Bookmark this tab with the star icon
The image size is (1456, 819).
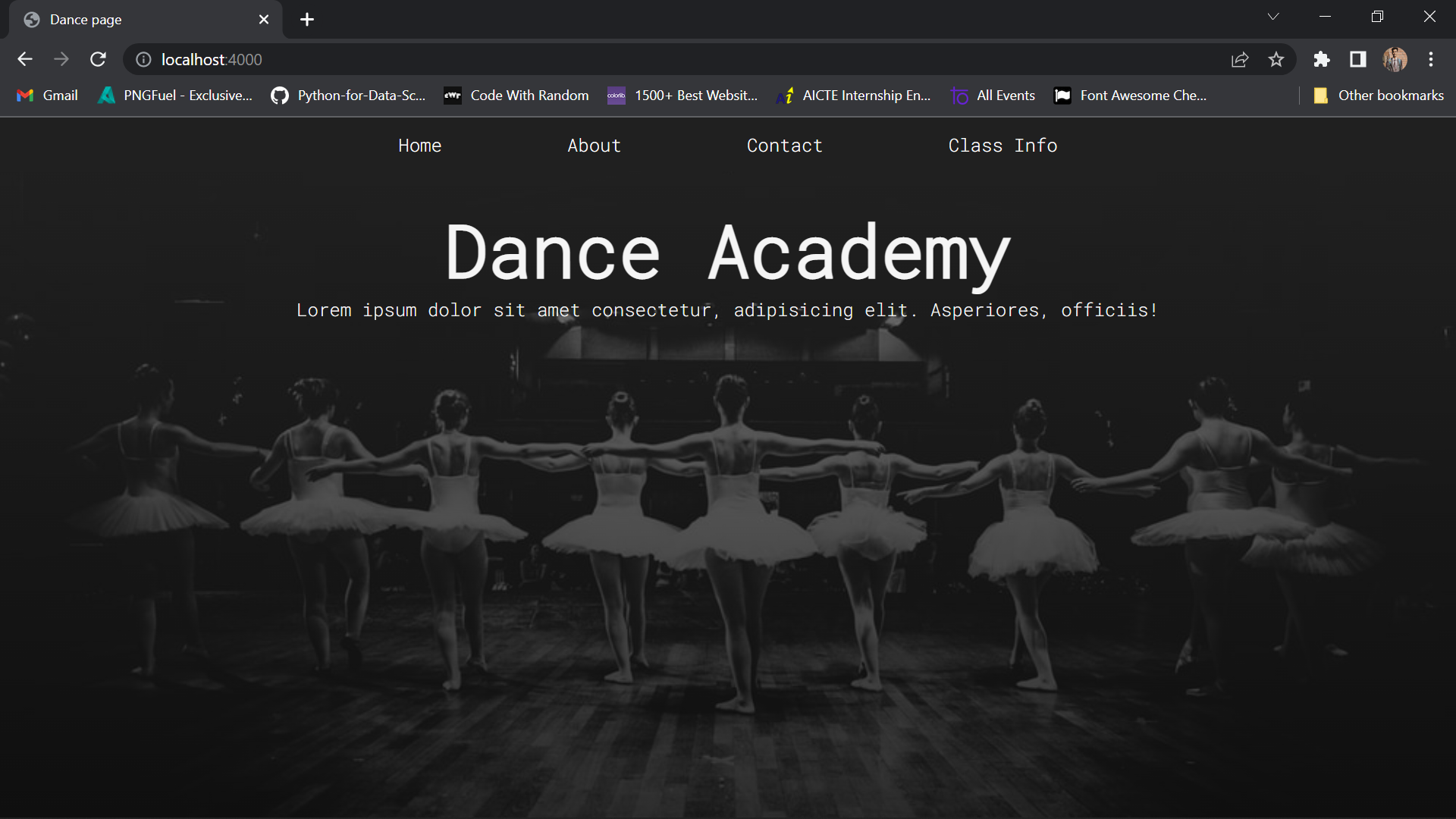point(1276,59)
